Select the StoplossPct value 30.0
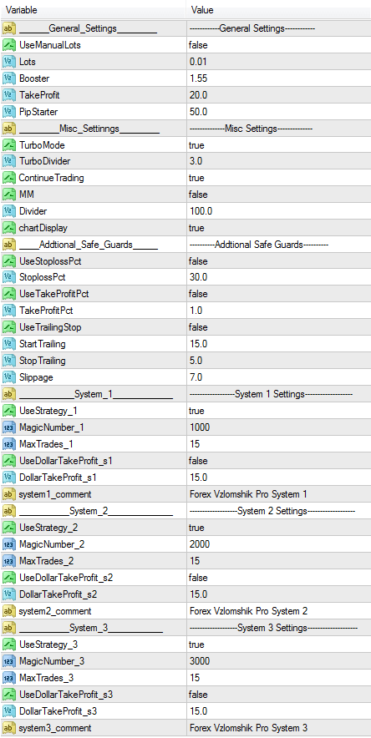371x738 pixels. click(x=198, y=278)
